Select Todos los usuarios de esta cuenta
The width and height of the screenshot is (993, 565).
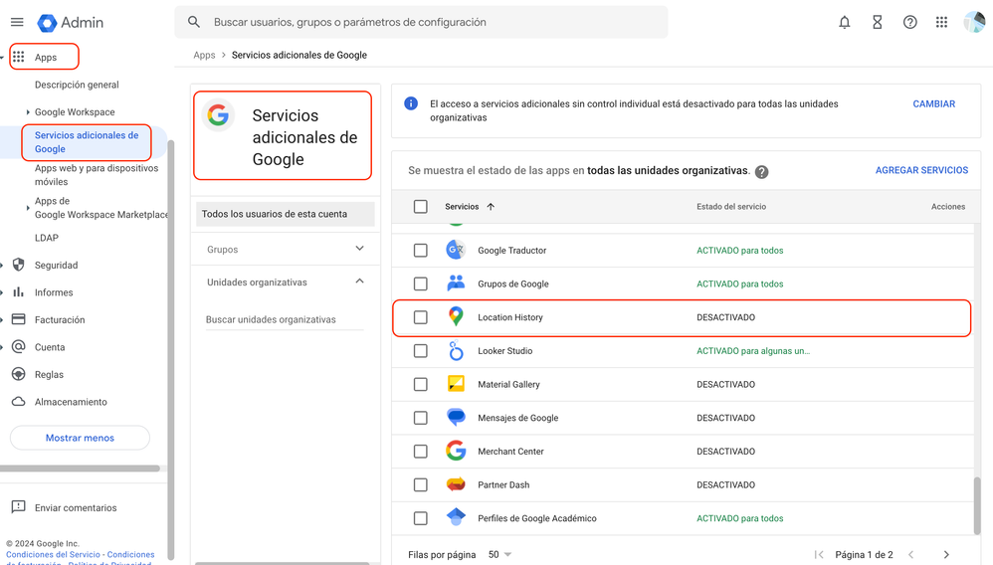(285, 214)
